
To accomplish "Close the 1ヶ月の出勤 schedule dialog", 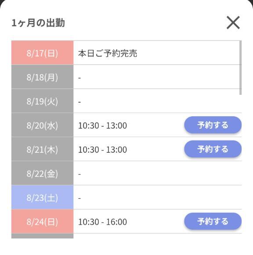I will point(233,23).
